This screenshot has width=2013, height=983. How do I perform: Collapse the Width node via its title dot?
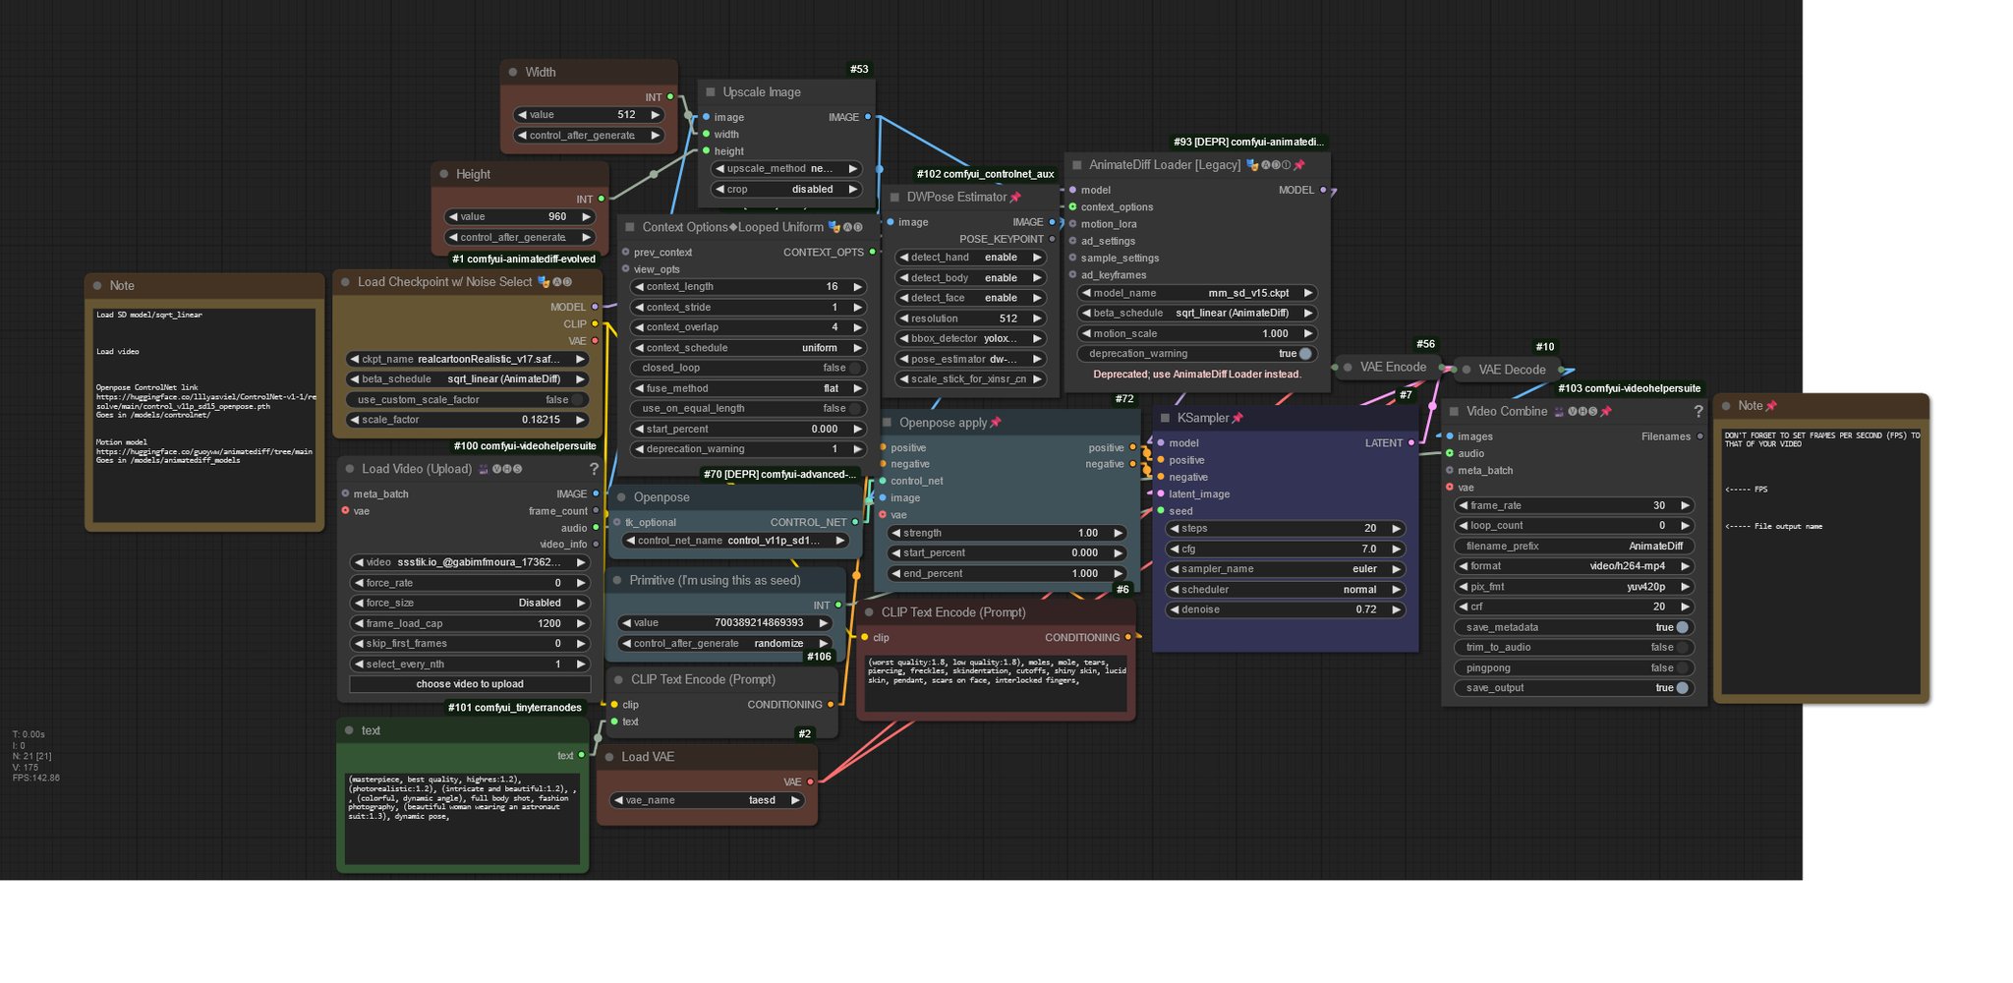513,73
